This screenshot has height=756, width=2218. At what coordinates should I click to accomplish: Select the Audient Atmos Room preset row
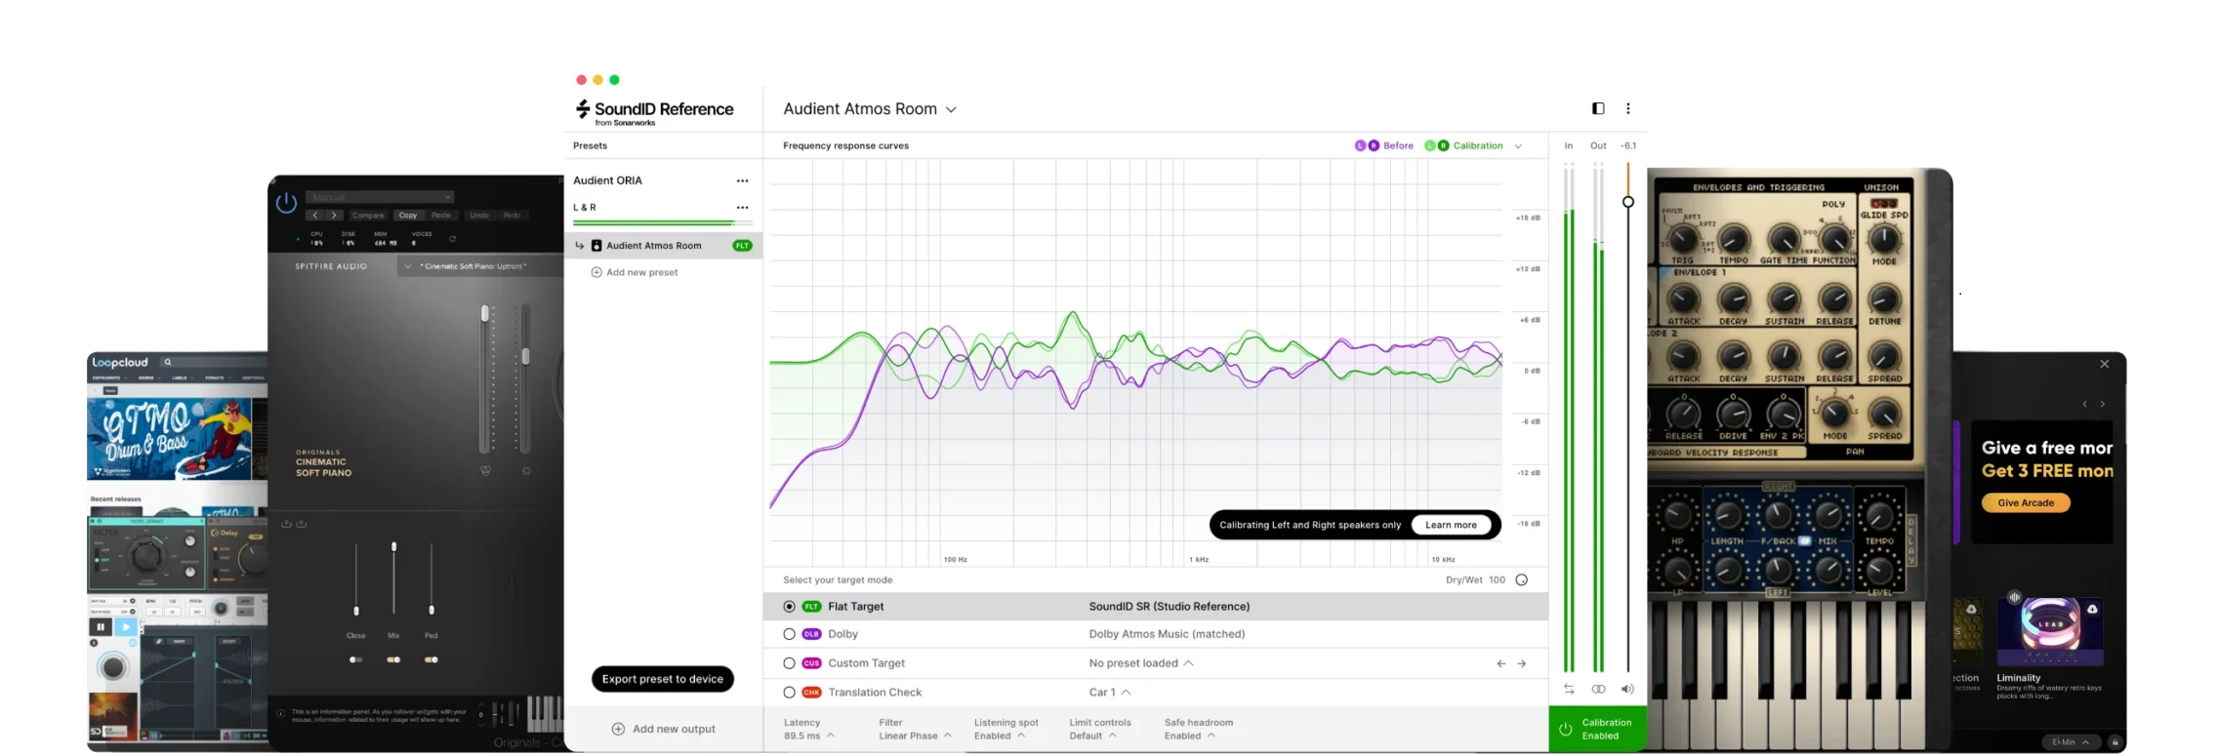point(664,246)
